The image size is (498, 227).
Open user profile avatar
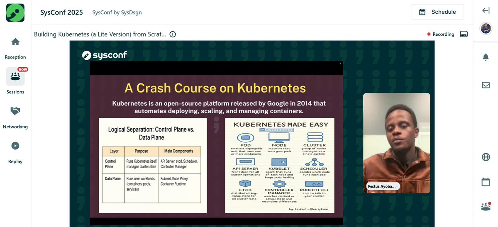tap(486, 29)
